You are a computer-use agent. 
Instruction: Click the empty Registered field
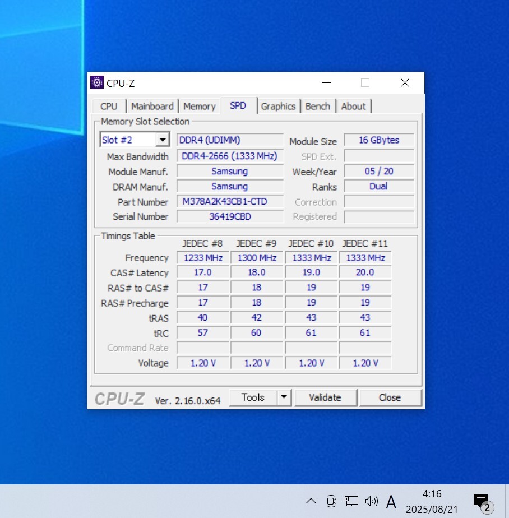[379, 217]
